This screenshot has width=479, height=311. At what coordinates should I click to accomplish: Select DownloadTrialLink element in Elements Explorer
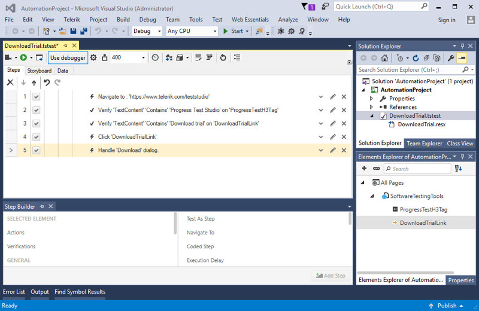[423, 223]
